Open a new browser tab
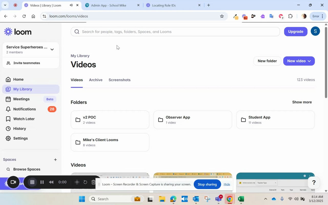Viewport: 328px width, 205px height. click(x=209, y=5)
